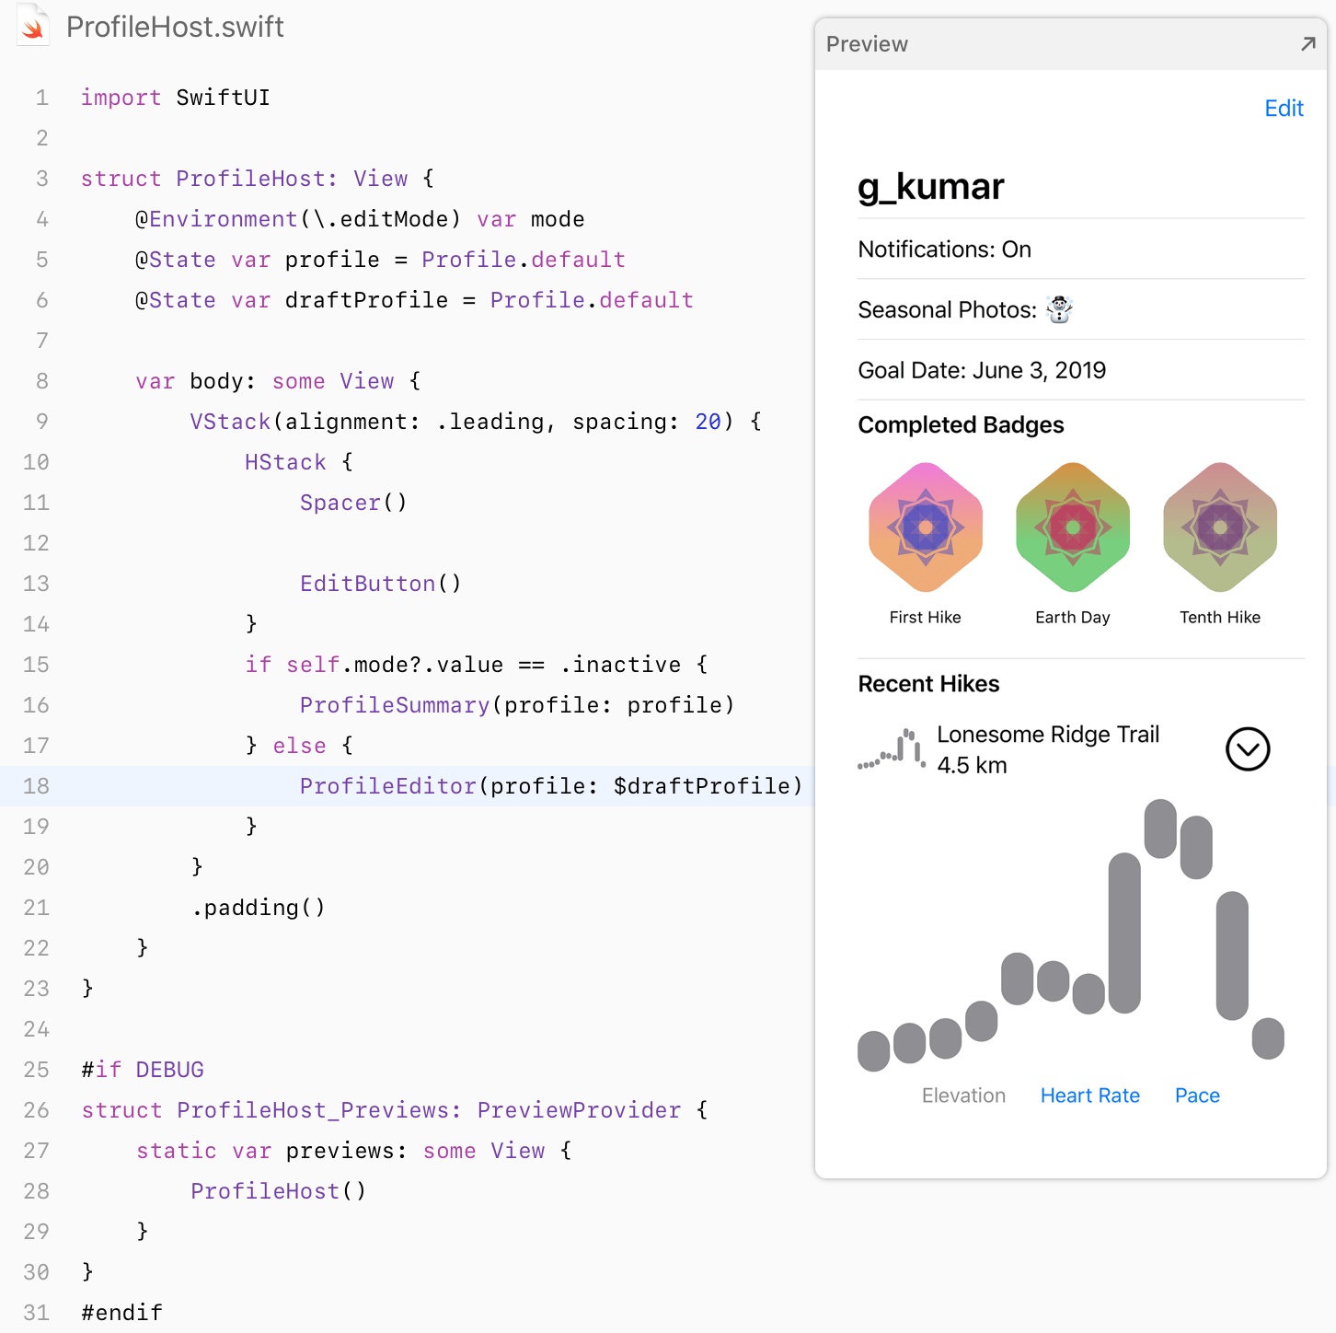Screen dimensions: 1336x1333
Task: Collapse hike details with the circled chevron
Action: pyautogui.click(x=1247, y=749)
